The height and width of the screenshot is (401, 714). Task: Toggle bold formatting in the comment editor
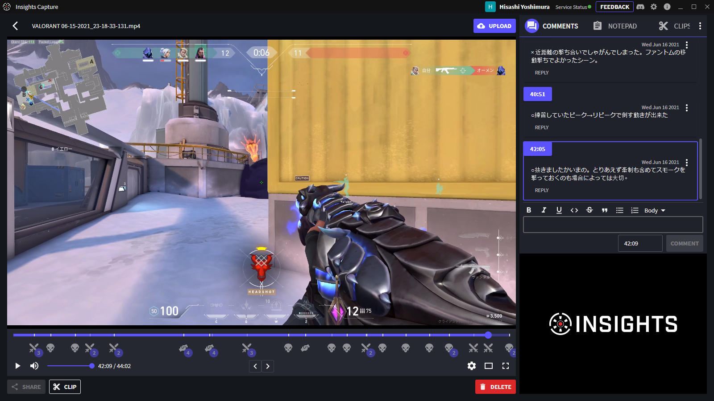[529, 210]
